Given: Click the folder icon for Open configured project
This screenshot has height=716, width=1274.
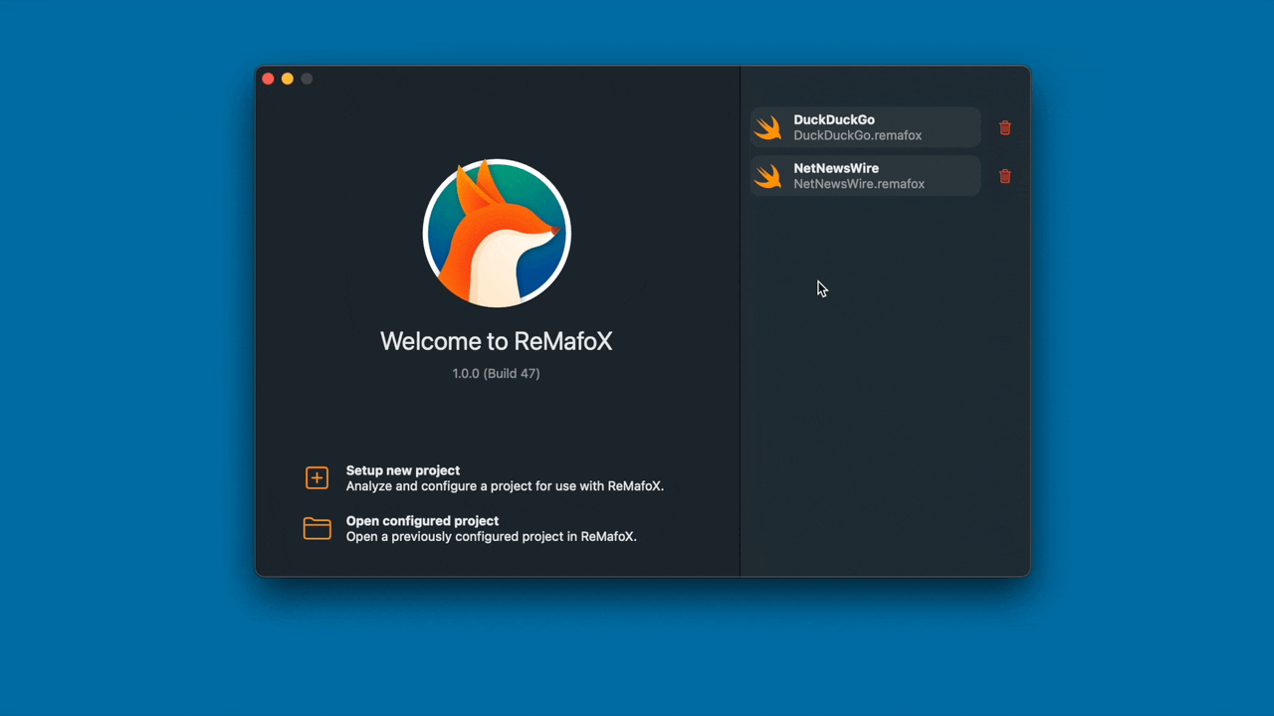Looking at the screenshot, I should [x=317, y=528].
